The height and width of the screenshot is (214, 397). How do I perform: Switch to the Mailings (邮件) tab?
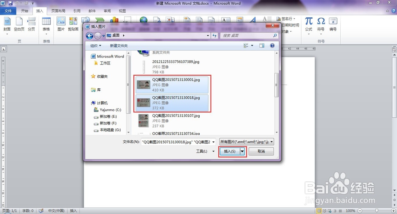point(92,11)
